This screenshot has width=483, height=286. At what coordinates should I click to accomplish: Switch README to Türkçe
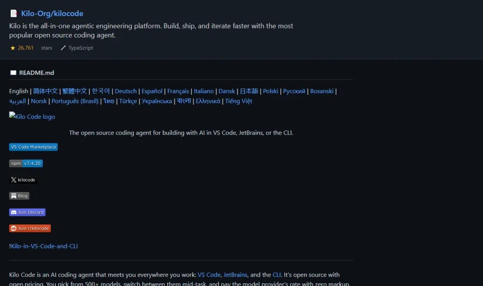click(128, 101)
